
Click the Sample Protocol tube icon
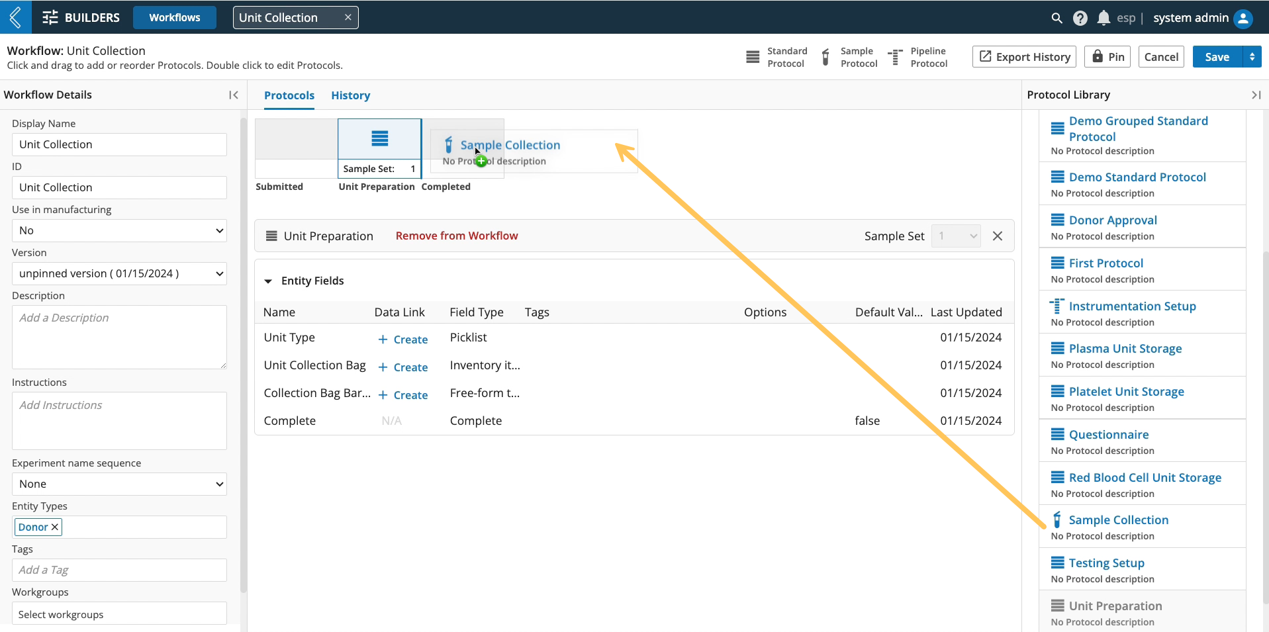[825, 57]
